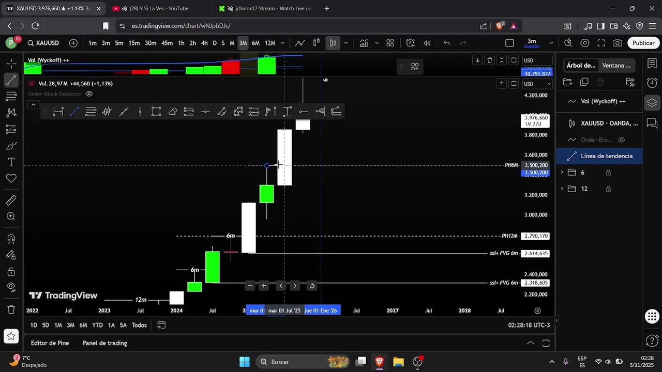The height and width of the screenshot is (372, 662).
Task: Select the 4h timeframe
Action: click(204, 43)
